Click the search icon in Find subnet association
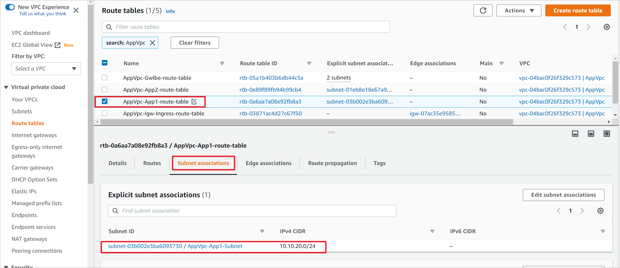This screenshot has height=268, width=620. [115, 211]
